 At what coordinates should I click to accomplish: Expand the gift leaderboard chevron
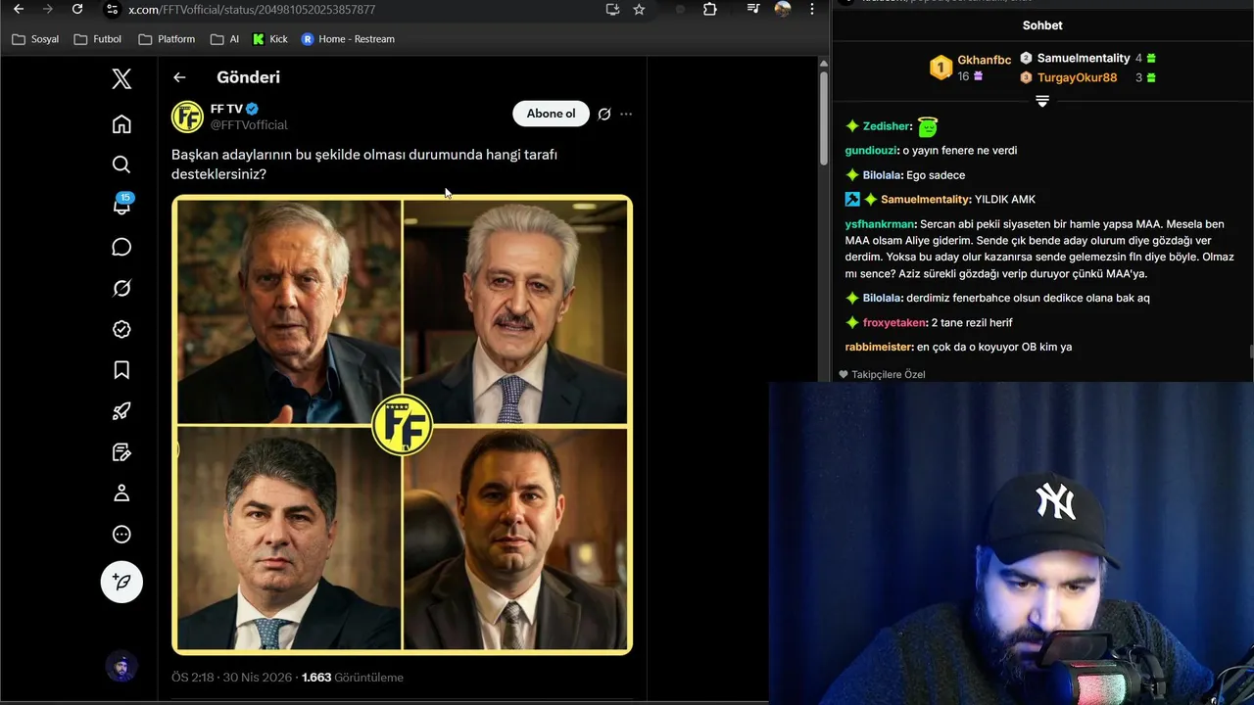(x=1042, y=101)
